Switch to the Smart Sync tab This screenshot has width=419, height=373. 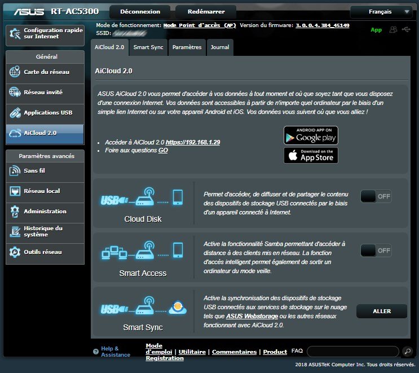[x=148, y=47]
